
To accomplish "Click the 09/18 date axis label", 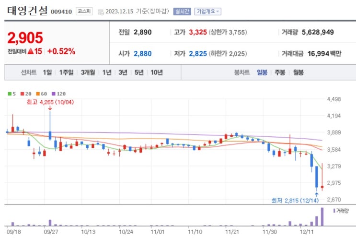I will tap(13, 232).
